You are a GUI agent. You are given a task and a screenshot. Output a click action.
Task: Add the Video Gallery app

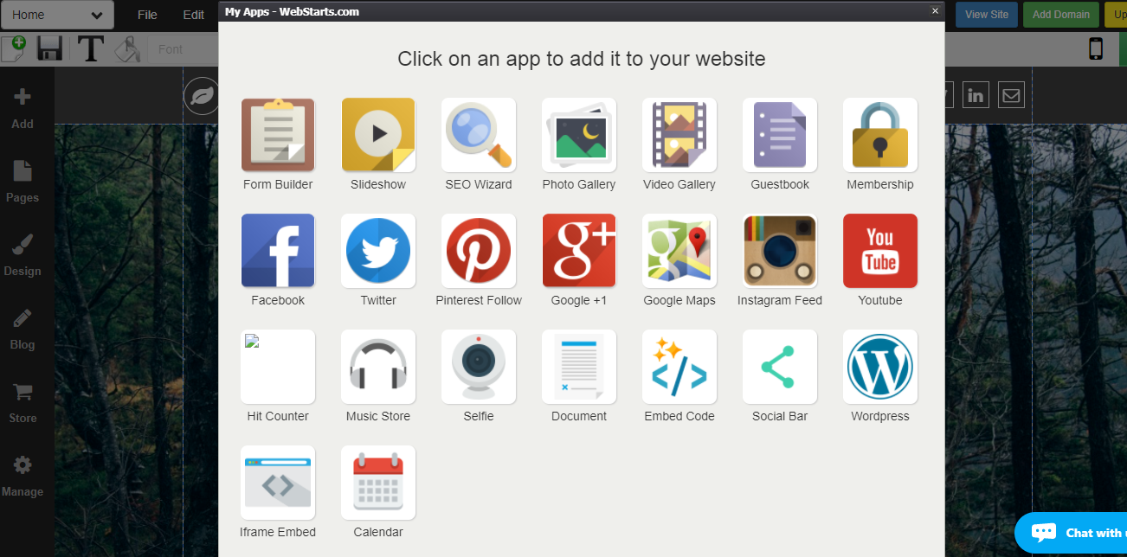[679, 135]
